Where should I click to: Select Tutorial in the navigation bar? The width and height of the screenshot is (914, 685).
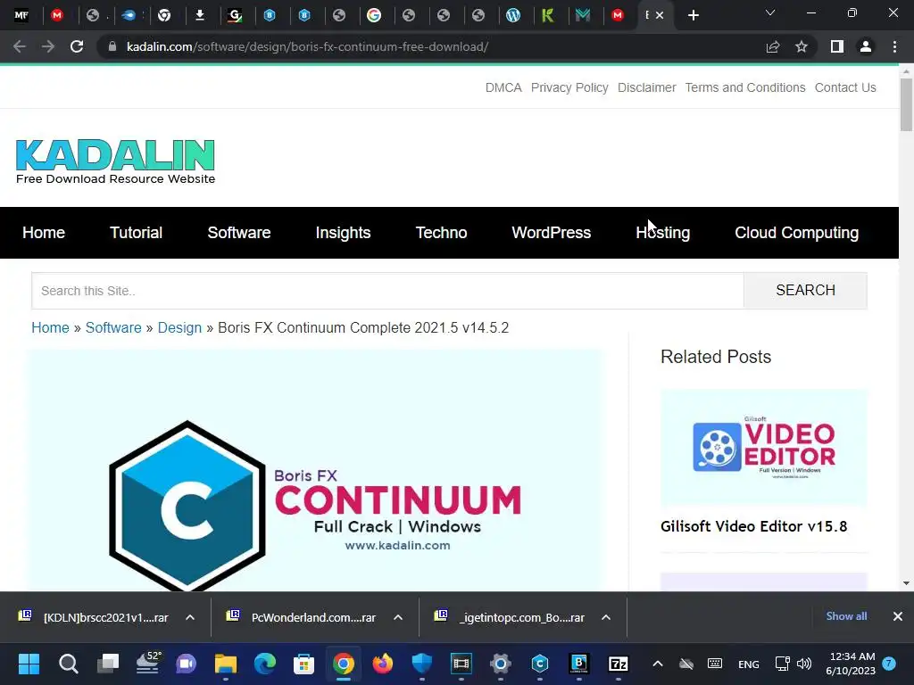click(136, 233)
